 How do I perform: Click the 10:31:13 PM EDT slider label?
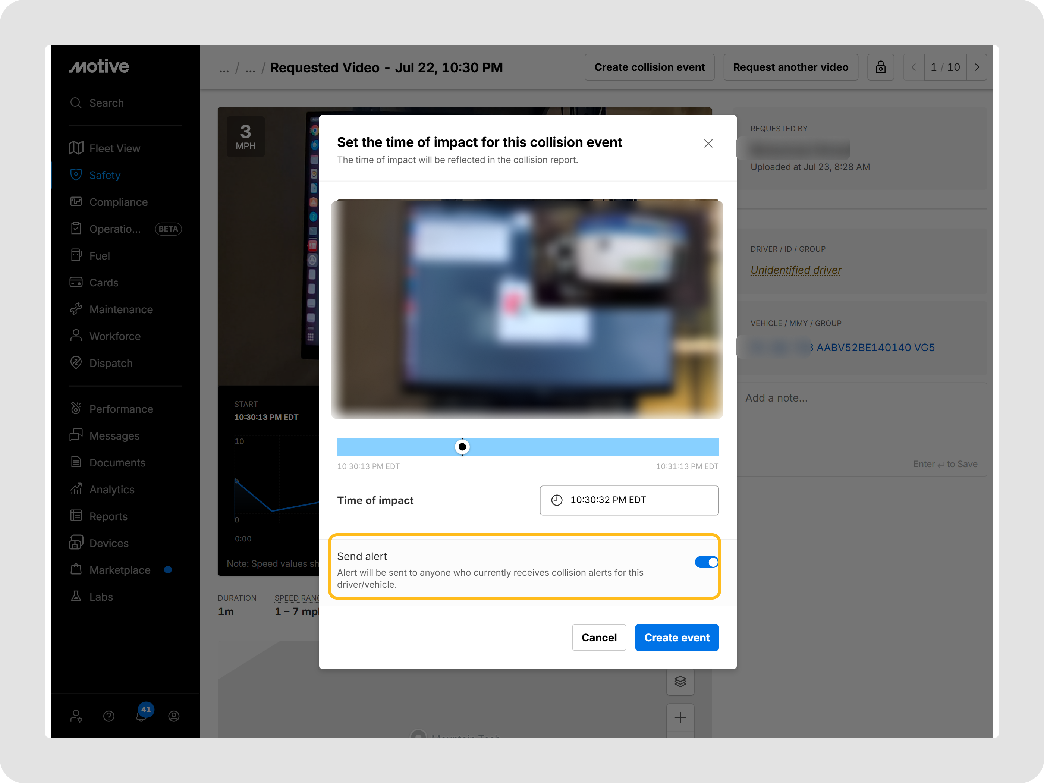(687, 466)
